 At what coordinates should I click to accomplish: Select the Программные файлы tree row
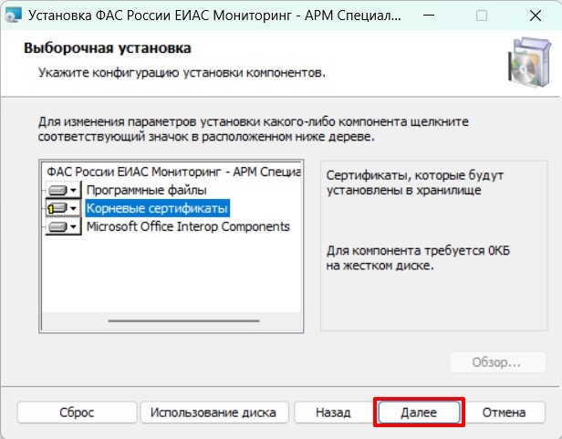coord(147,190)
